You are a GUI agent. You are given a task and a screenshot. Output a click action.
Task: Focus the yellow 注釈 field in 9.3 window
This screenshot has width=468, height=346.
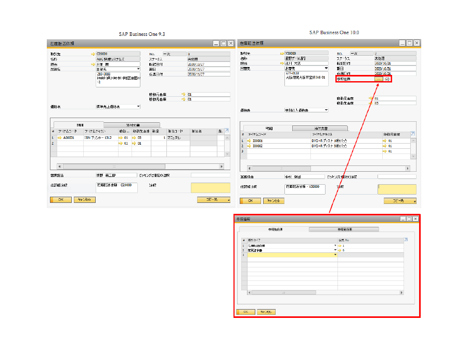point(211,187)
